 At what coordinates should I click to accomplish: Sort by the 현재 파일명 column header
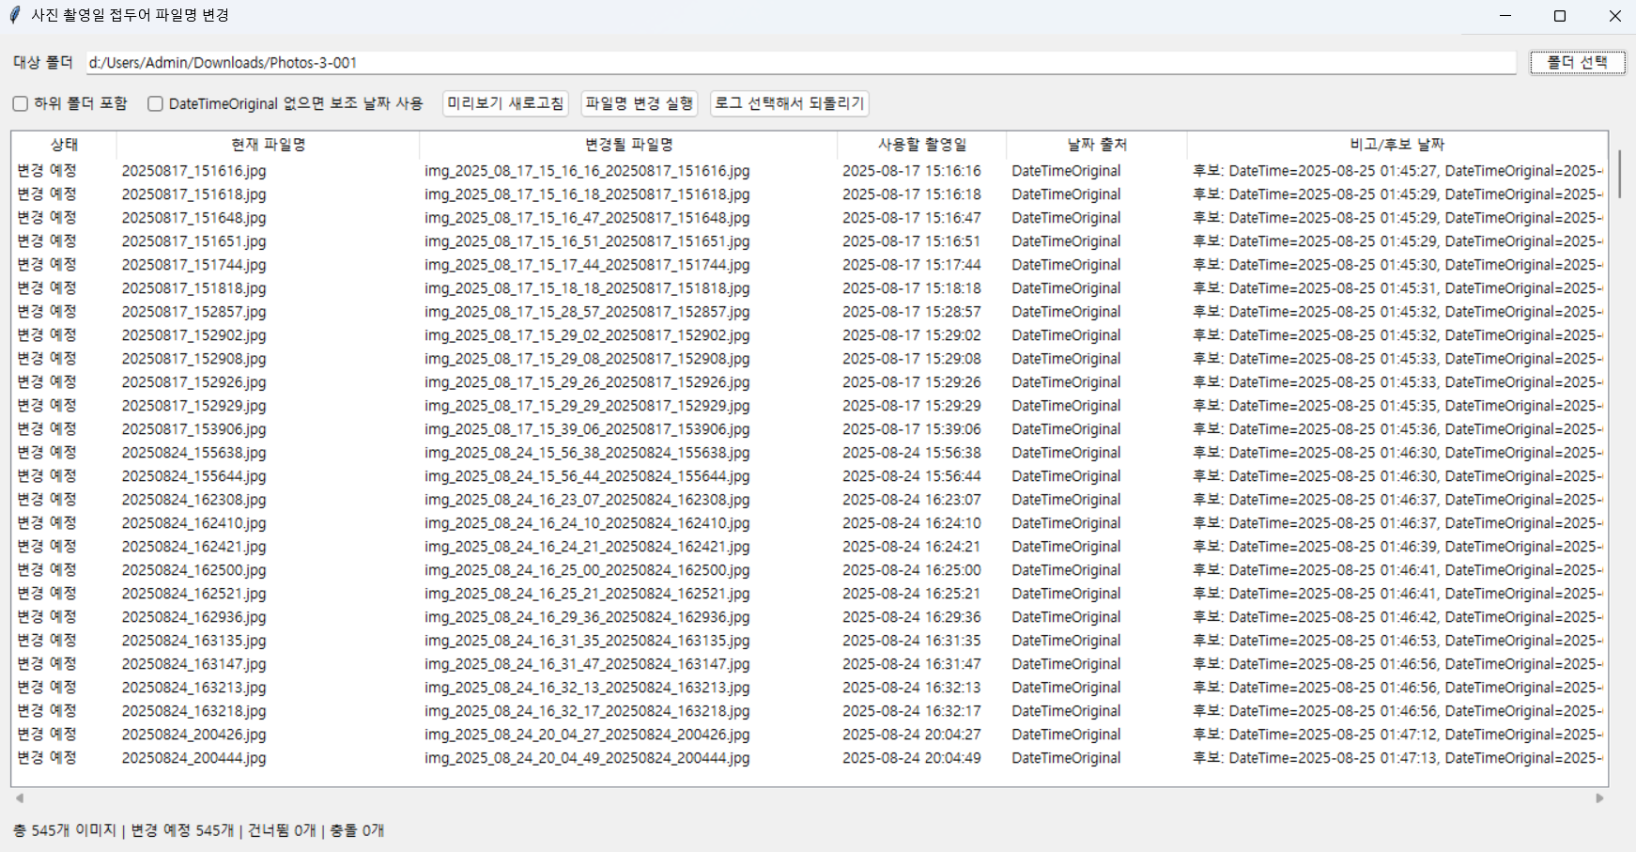click(268, 145)
